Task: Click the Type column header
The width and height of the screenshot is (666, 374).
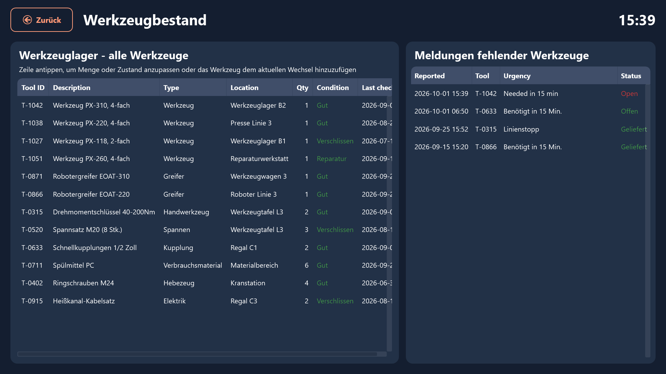Action: point(193,88)
